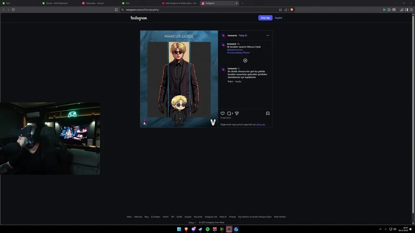
Task: Open the #vennyroleplay hashtag
Action: (x=234, y=53)
